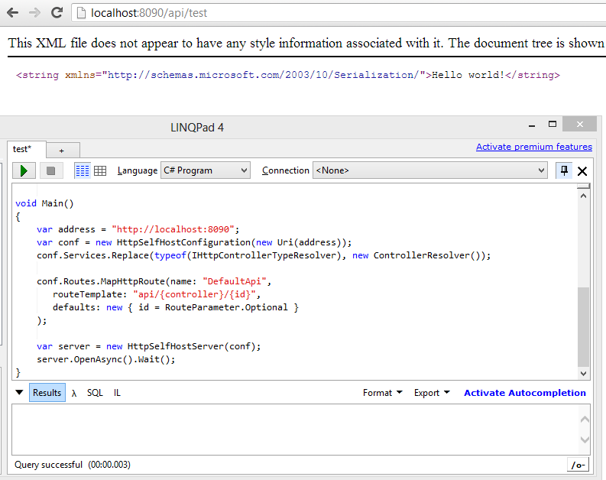Screen dimensions: 606x480
Task: Close the LINQPad 4 window
Action: coord(579,124)
